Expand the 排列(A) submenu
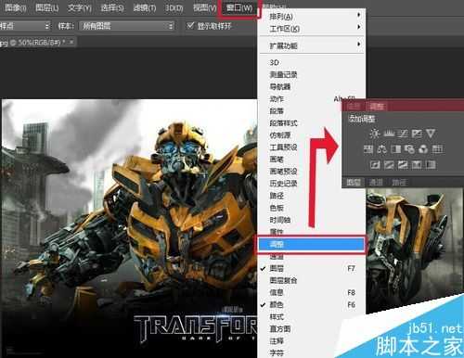The image size is (464, 358). coord(312,16)
